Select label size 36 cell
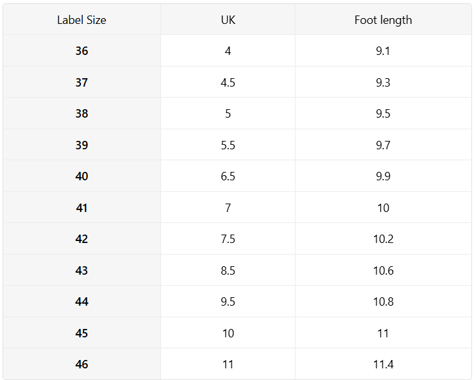Viewport: 474px width, 380px height. (81, 51)
